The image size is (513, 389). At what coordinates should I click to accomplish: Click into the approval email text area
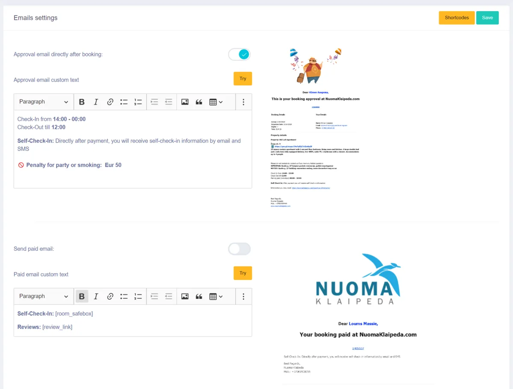(x=133, y=149)
